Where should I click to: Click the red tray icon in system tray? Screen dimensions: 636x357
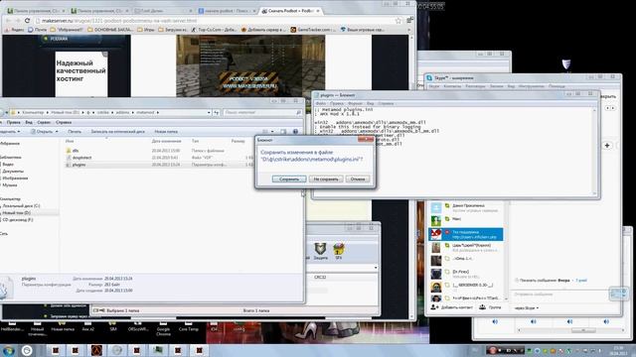pyautogui.click(x=492, y=350)
